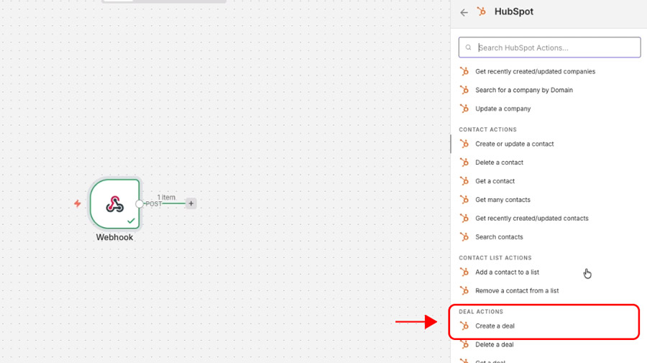Select Get a contact action
The width and height of the screenshot is (647, 363).
pyautogui.click(x=495, y=181)
